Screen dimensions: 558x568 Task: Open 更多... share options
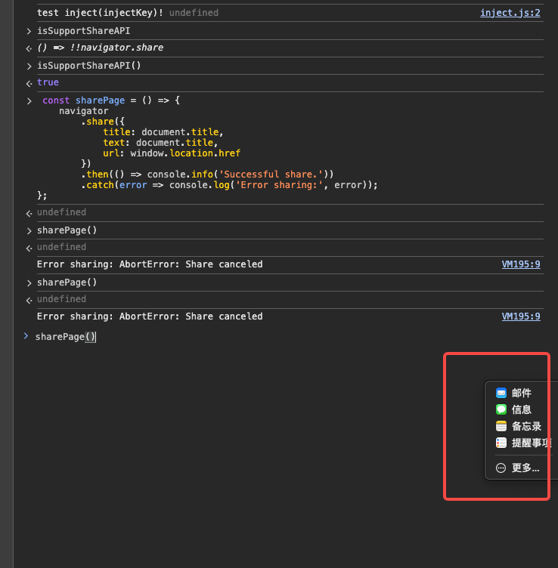(525, 468)
